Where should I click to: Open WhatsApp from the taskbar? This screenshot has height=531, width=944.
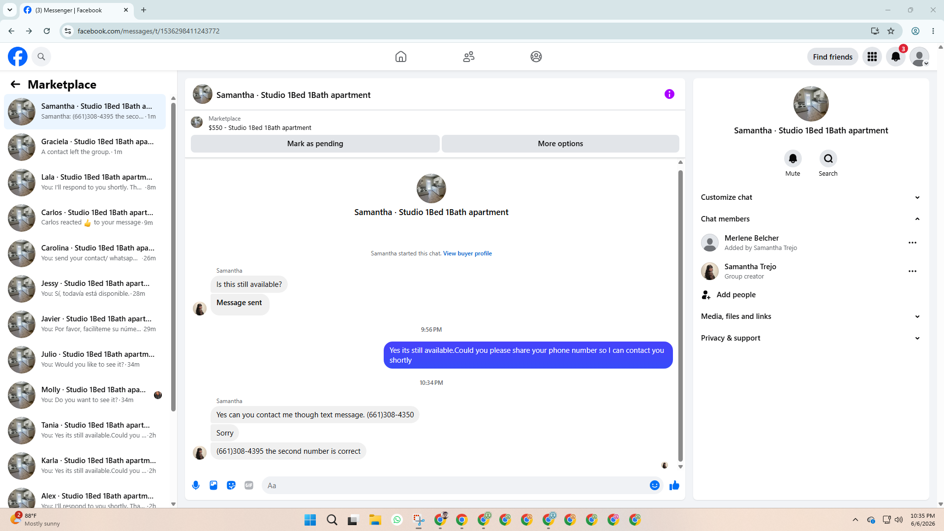397,520
